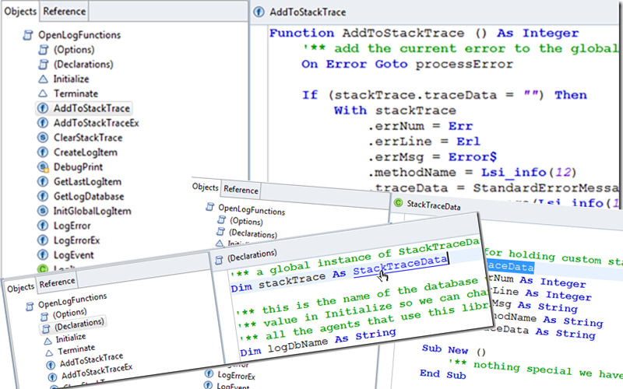Screen dimensions: 623x389
Task: Select DebugPrint in object tree
Action: (x=79, y=167)
